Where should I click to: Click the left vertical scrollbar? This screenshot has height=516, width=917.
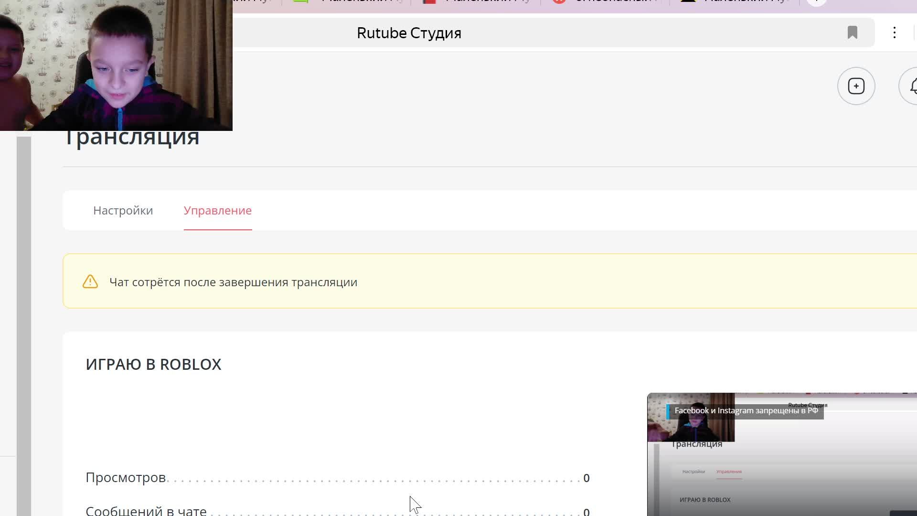pos(24,326)
